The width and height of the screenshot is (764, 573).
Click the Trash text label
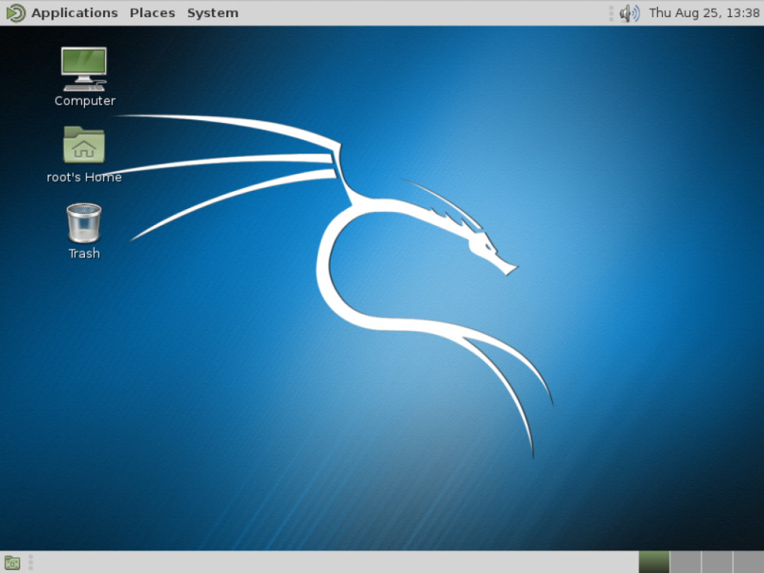(x=83, y=253)
